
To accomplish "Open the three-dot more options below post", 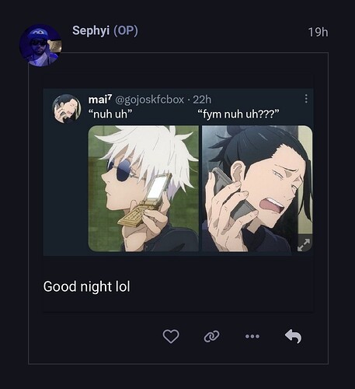I will pyautogui.click(x=252, y=336).
